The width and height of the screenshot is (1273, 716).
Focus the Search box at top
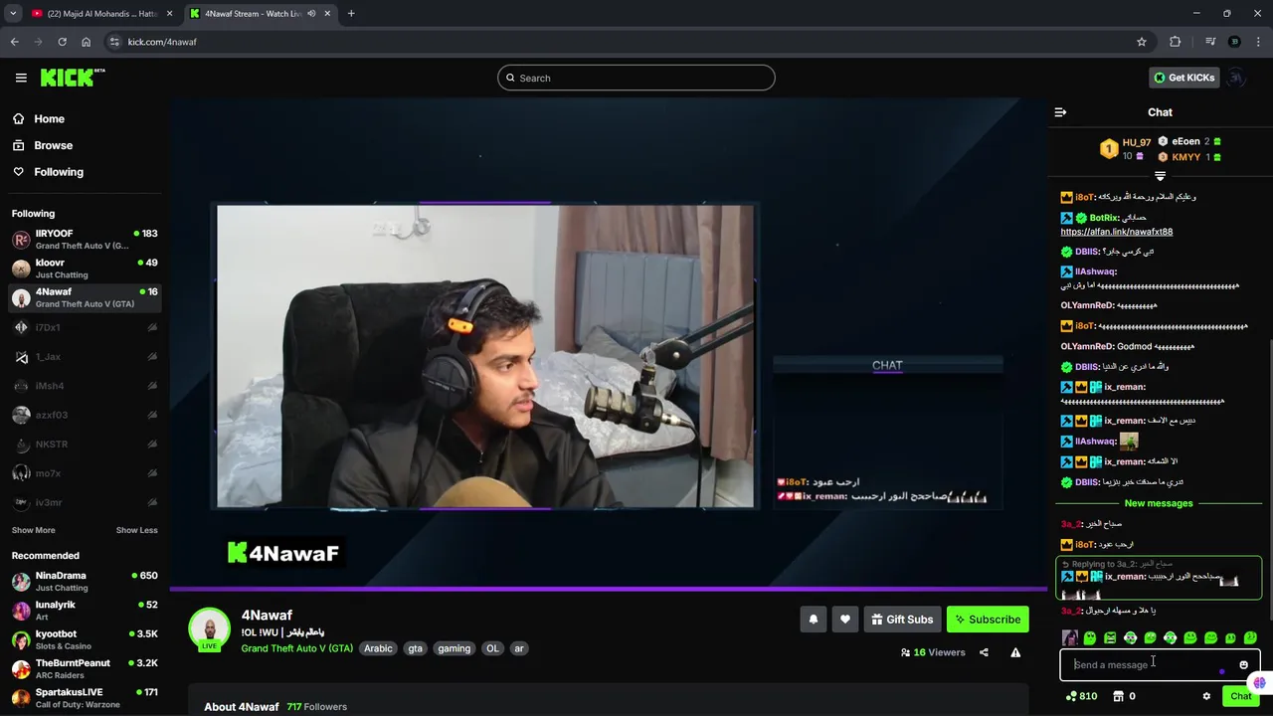[x=636, y=78]
